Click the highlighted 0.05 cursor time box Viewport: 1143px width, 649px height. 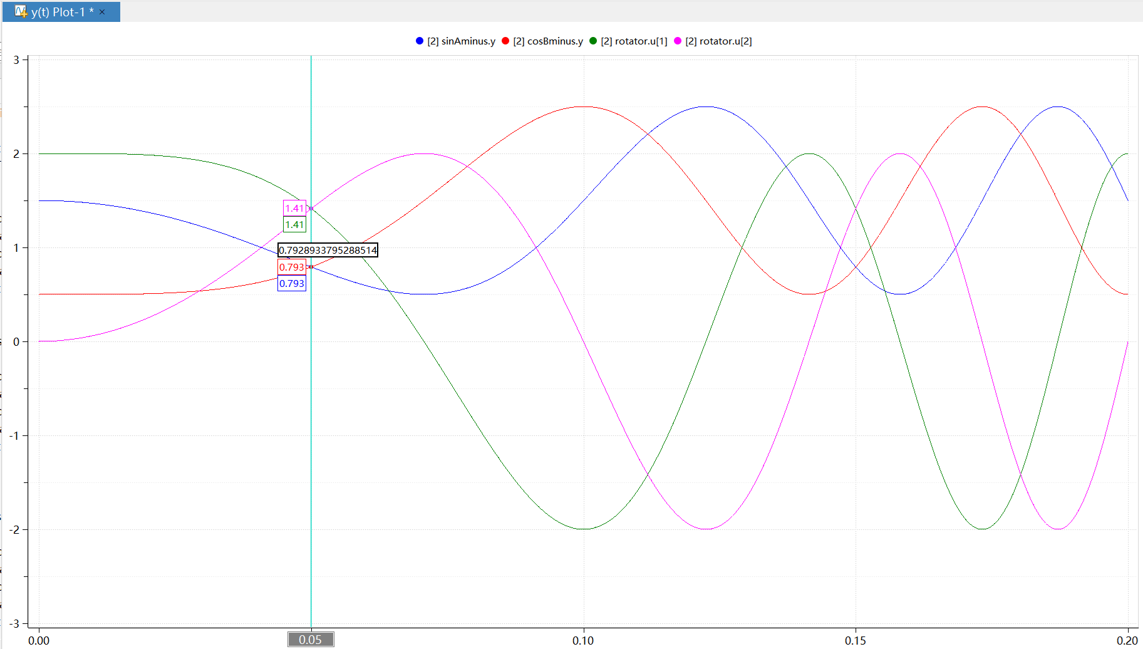311,640
